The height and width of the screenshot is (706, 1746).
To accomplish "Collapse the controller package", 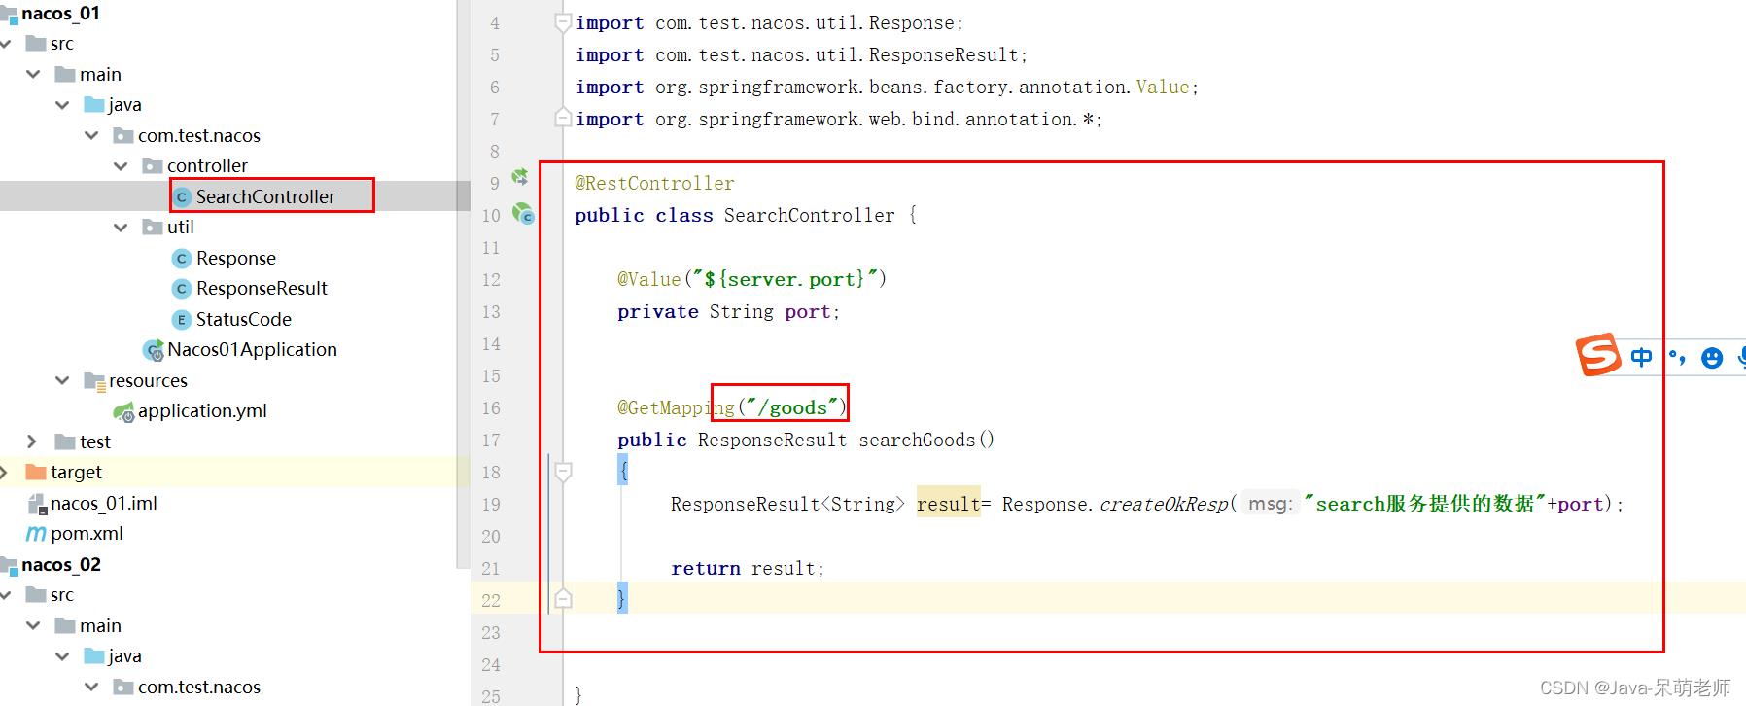I will (x=121, y=165).
